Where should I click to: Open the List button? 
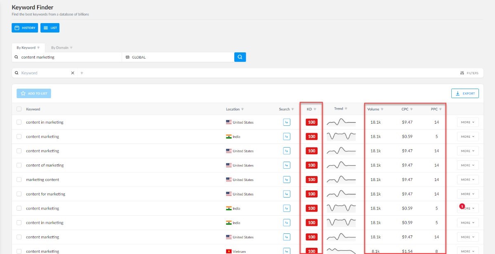point(50,28)
